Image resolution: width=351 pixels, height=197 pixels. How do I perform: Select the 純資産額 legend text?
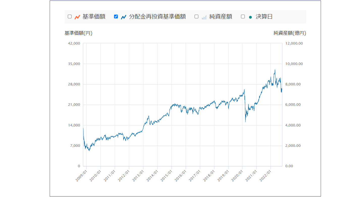[221, 17]
